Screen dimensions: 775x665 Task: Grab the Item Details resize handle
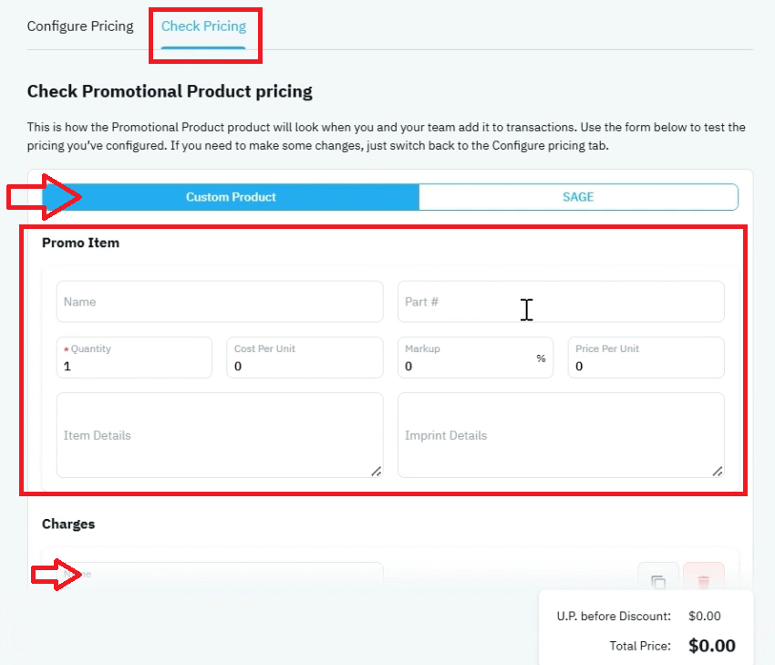point(377,472)
